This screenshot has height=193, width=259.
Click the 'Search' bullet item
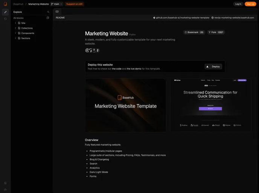[x=93, y=164]
